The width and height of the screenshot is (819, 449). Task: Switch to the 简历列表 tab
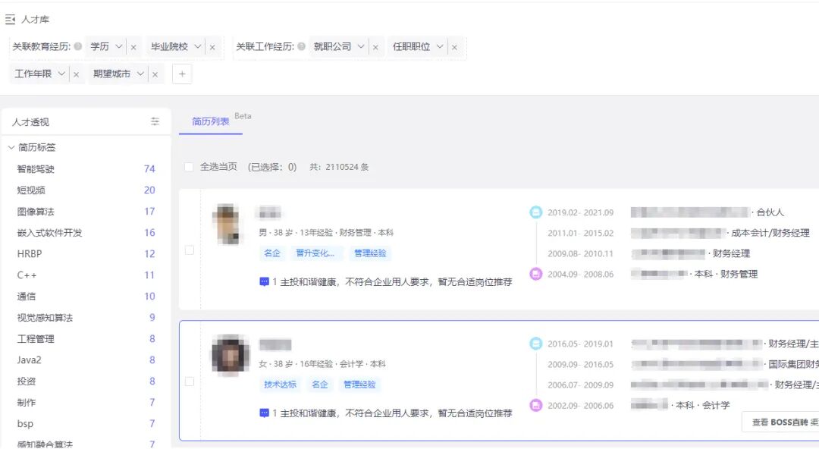(211, 122)
